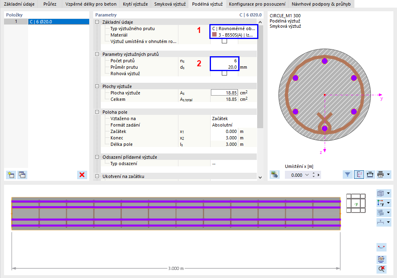The height and width of the screenshot is (278, 397).
Task: Open the Základní údaje tab
Action: [x=19, y=4]
